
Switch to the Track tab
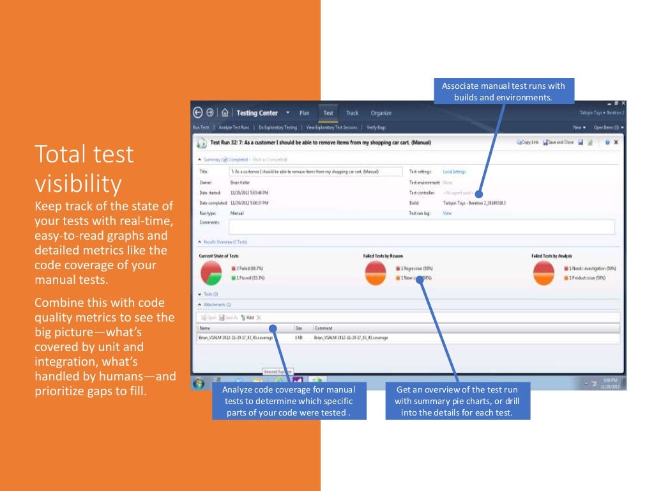tap(352, 113)
